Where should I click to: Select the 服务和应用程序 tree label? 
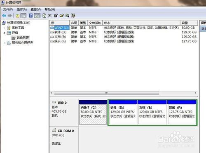point(22,43)
